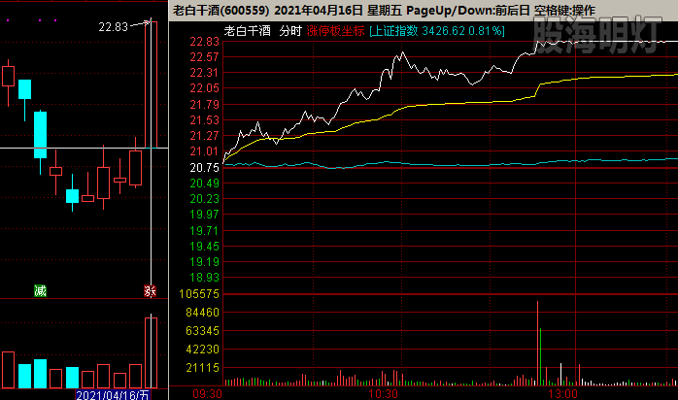Screen dimensions: 678x400
Task: Click the white 老白干酒 label above intraday chart
Action: point(248,31)
